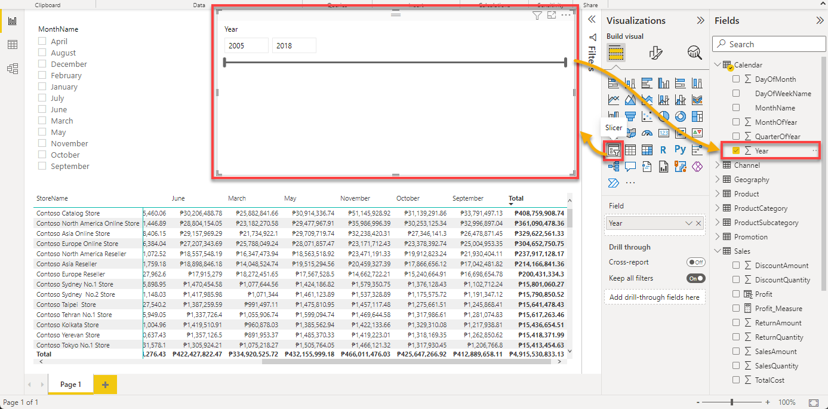Add a new report page with the plus button
This screenshot has height=409, width=828.
click(105, 385)
